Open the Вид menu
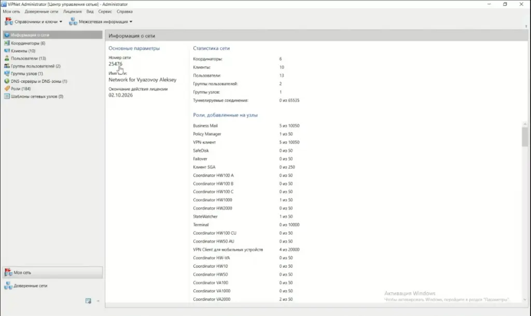The image size is (531, 316). pyautogui.click(x=90, y=11)
